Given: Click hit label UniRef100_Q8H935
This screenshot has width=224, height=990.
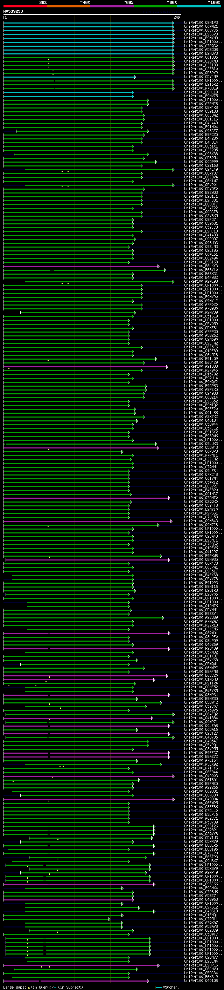Looking at the screenshot, I should tap(201, 560).
